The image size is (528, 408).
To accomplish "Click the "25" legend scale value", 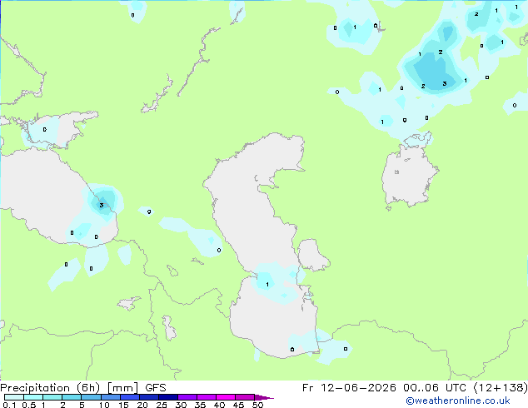I will 162,405.
